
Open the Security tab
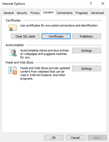click(x=22, y=13)
